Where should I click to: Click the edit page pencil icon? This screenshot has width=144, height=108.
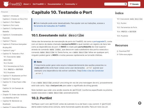118,55
